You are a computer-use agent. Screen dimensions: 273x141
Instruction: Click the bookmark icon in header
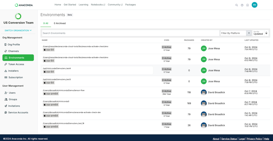247,5
